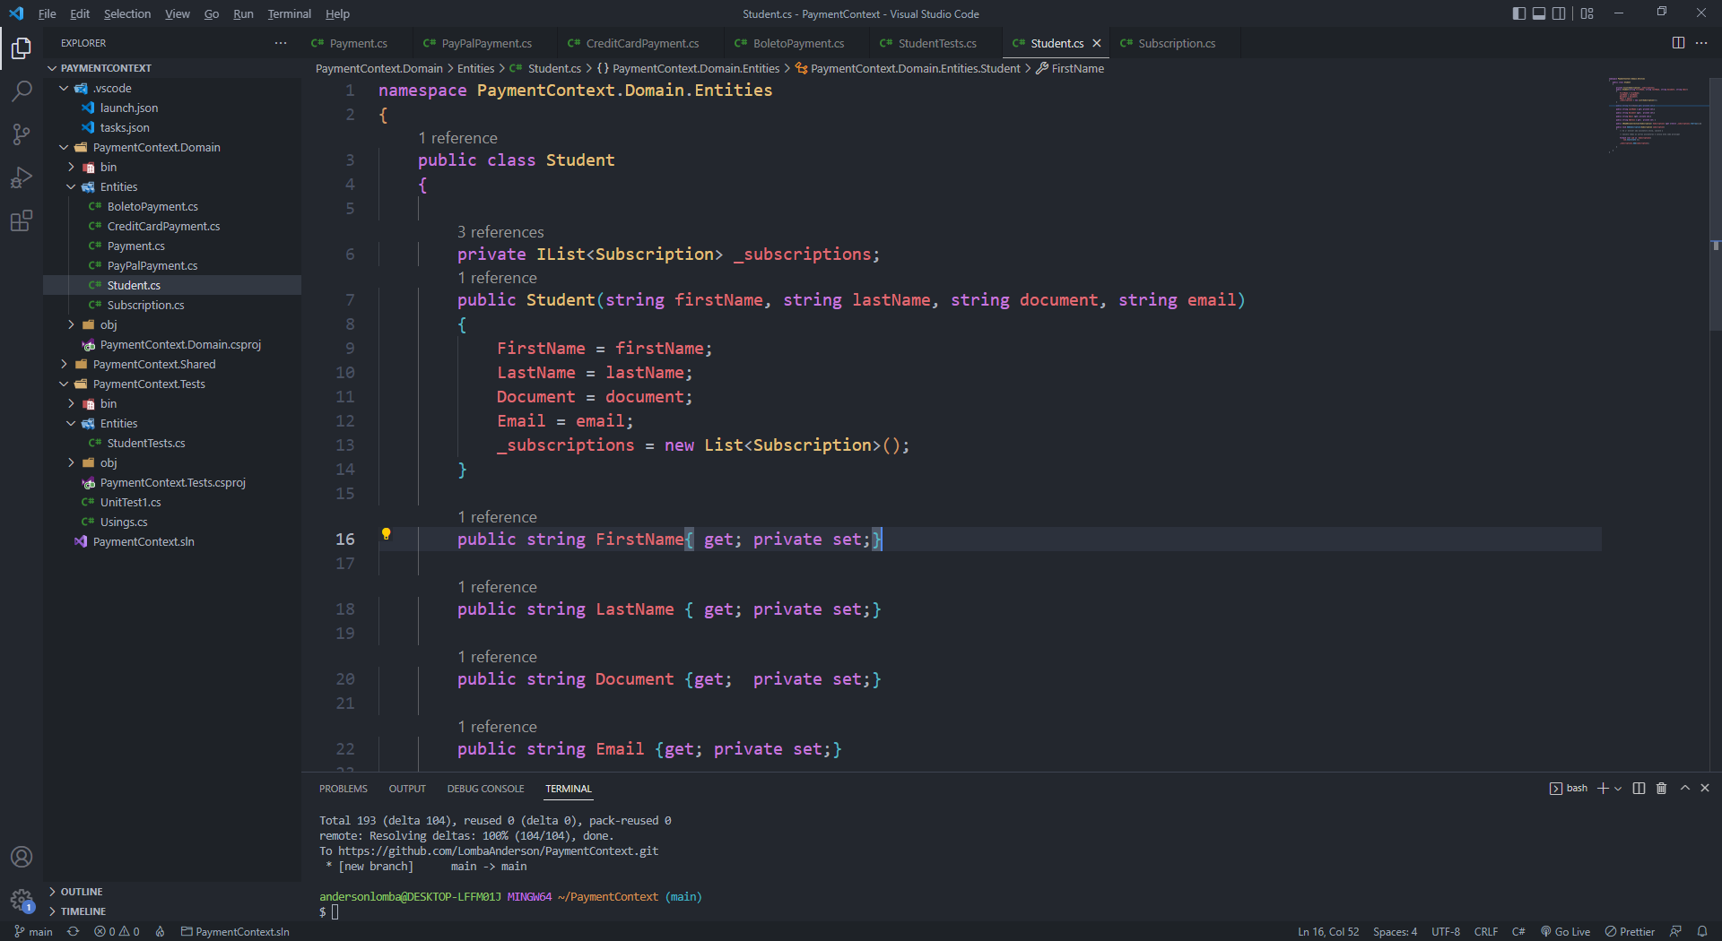Open the Extensions view
Viewport: 1722px width, 941px height.
click(x=22, y=220)
